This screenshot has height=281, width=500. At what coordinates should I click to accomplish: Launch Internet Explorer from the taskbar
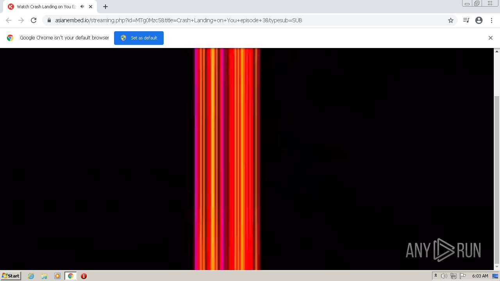pos(31,276)
